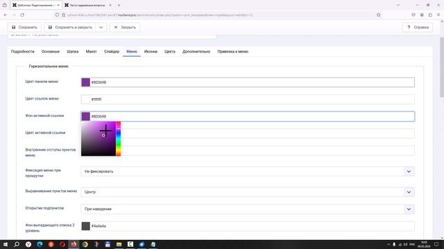Bookmark the page with star icon
Viewport: 444px width, 249px height.
click(x=378, y=15)
